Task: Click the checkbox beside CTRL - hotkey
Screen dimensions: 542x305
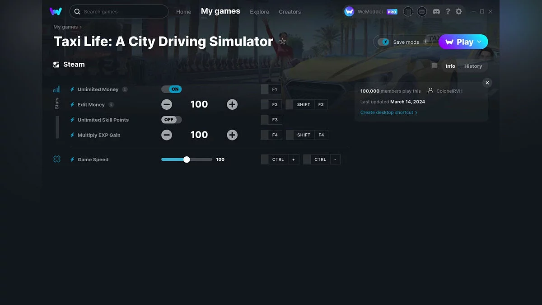Action: point(307,160)
